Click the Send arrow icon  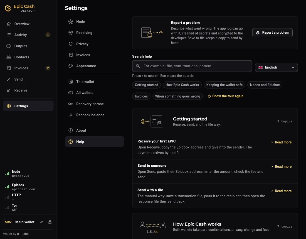pos(9,79)
